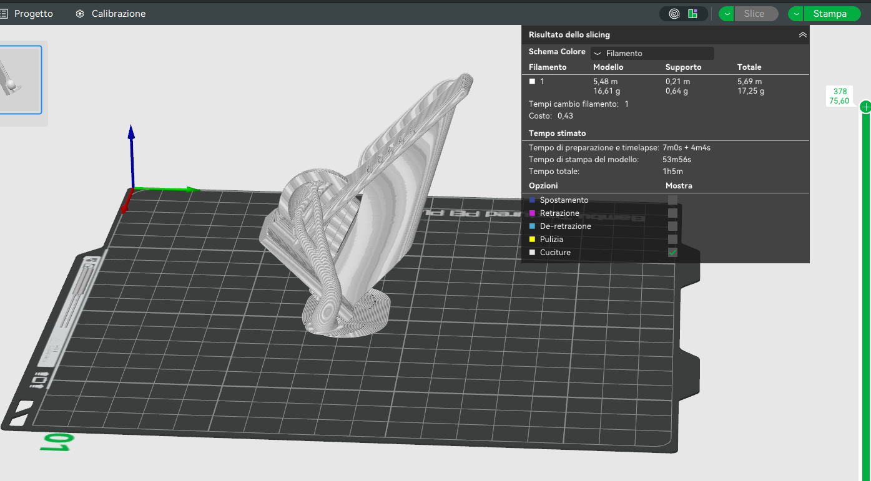Open the Calibrazione tab
871x481 pixels.
coord(119,14)
